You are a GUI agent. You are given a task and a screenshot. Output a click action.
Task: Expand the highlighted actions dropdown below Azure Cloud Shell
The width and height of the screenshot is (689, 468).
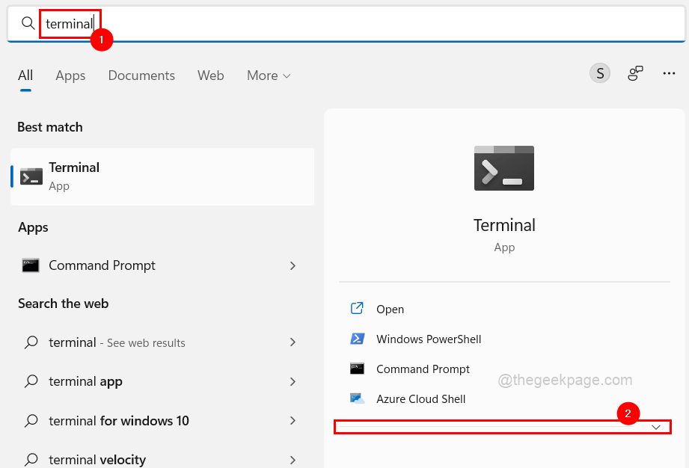[656, 426]
